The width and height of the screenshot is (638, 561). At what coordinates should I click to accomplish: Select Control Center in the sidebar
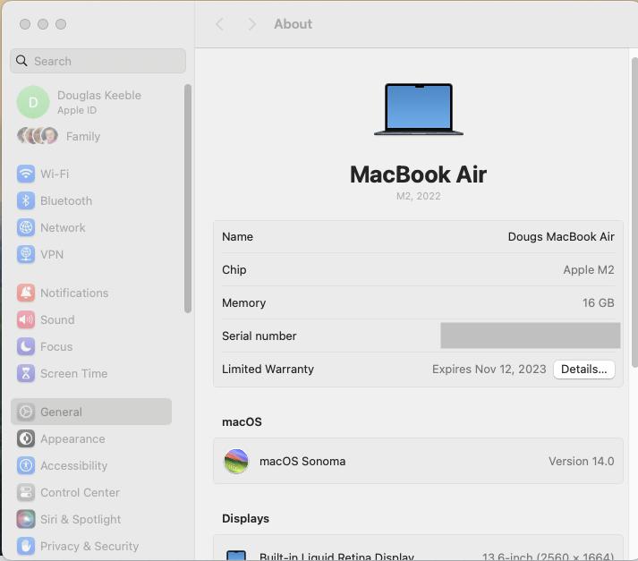[x=80, y=493]
